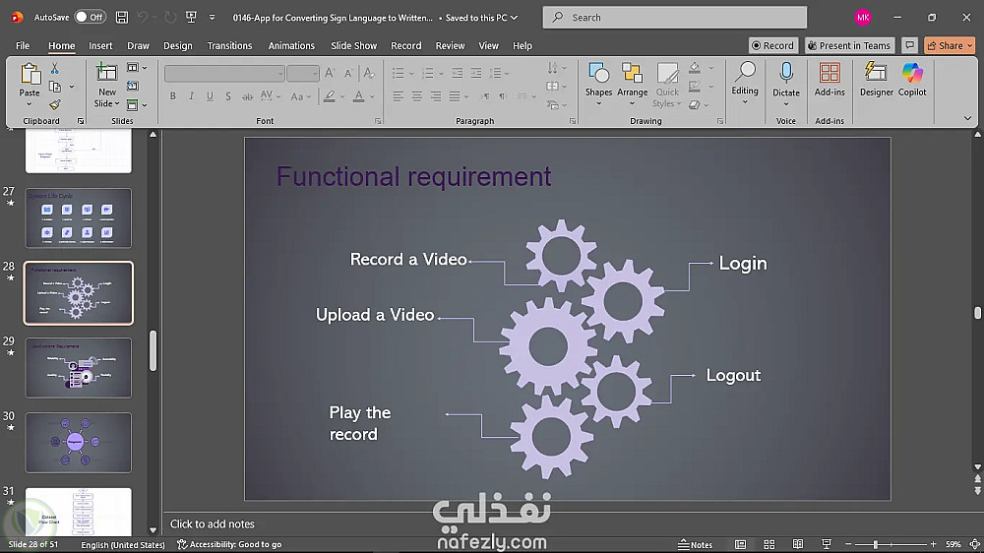This screenshot has height=553, width=984.
Task: Click to add notes field
Action: 213,523
